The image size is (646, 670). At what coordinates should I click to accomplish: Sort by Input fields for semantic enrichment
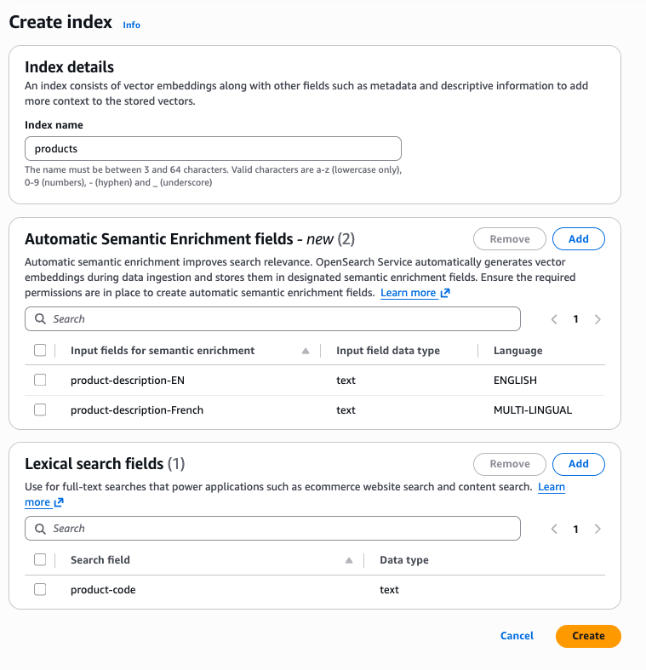306,351
